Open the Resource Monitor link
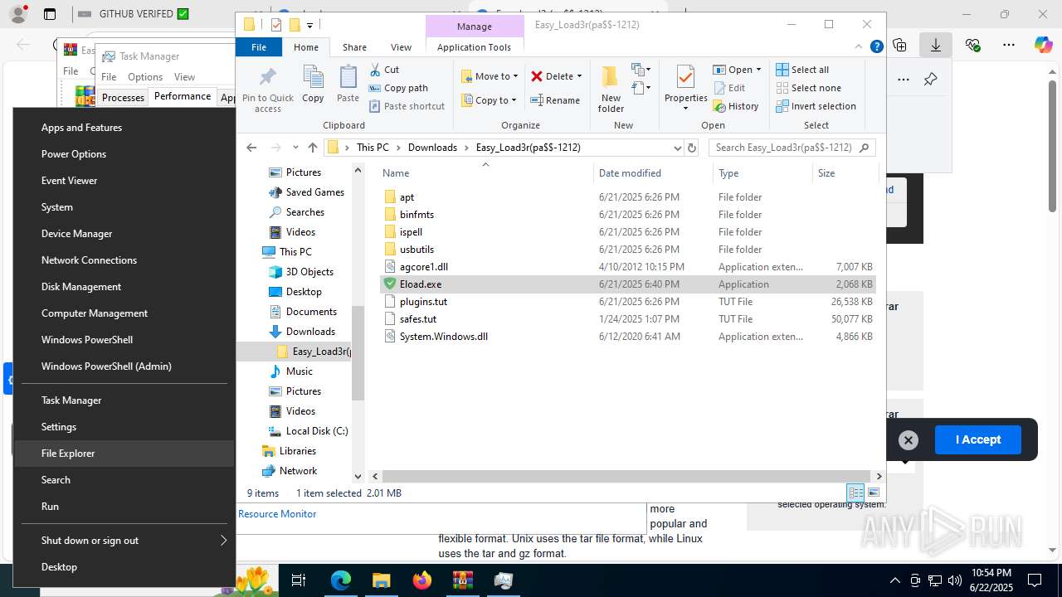This screenshot has width=1062, height=597. coord(277,514)
